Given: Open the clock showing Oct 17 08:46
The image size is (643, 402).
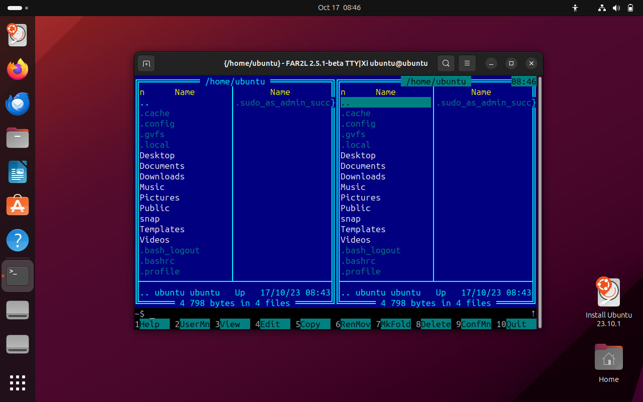Looking at the screenshot, I should click(x=339, y=8).
